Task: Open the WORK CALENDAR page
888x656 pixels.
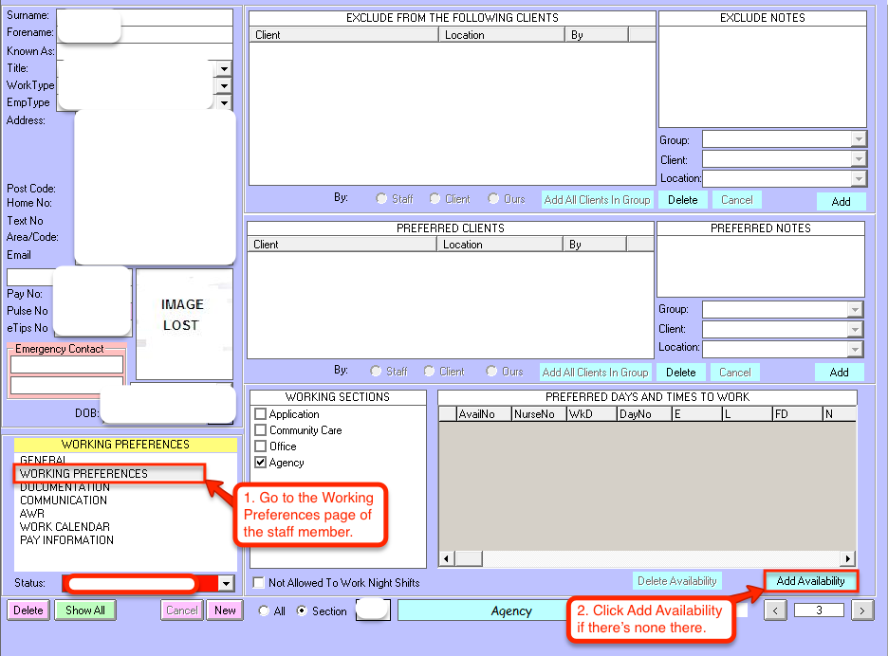Action: click(65, 527)
